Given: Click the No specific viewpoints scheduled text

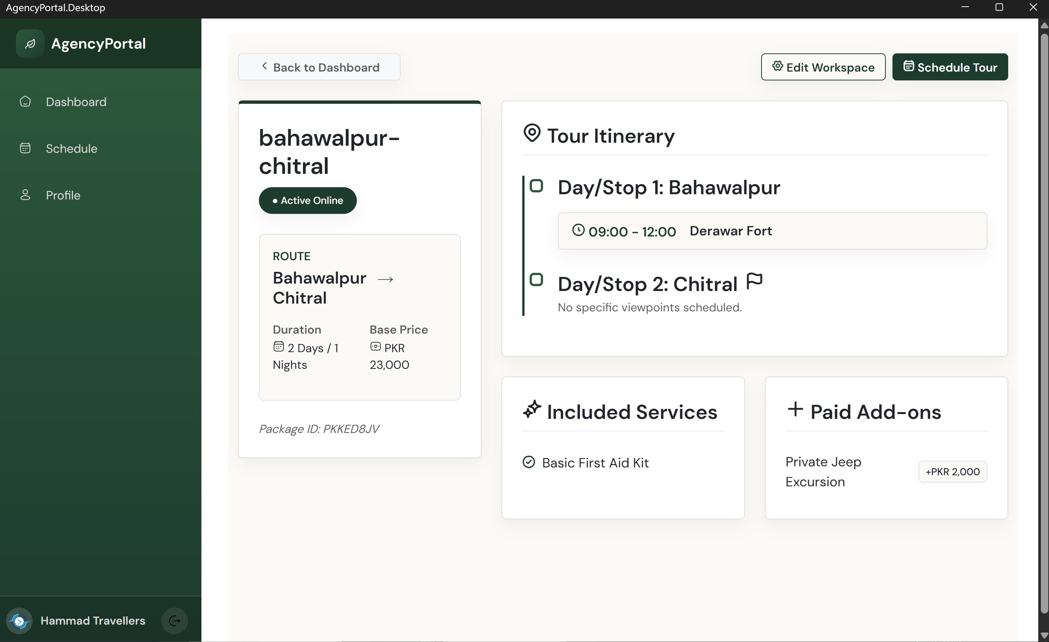Looking at the screenshot, I should pos(650,308).
